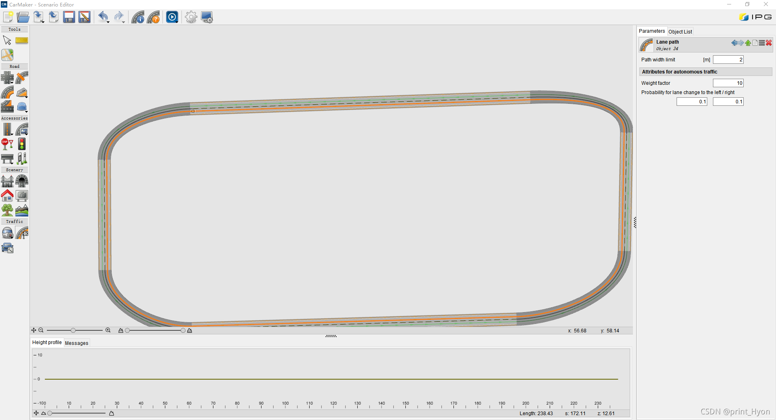Open the Lane path options list icon

(x=762, y=43)
